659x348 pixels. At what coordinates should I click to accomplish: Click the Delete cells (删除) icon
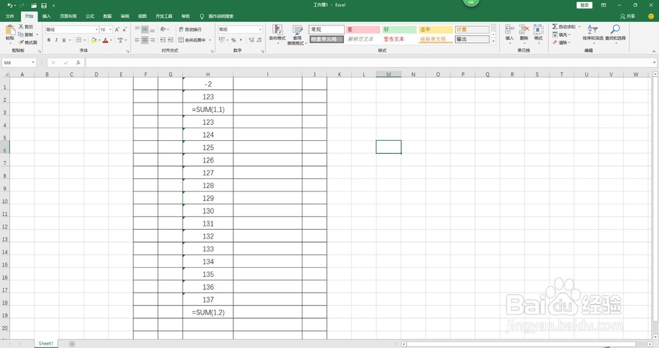tap(524, 30)
